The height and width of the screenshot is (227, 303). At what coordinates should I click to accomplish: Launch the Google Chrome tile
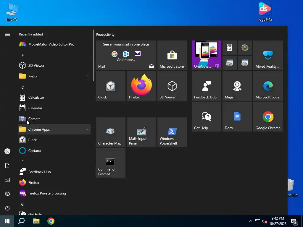268,117
